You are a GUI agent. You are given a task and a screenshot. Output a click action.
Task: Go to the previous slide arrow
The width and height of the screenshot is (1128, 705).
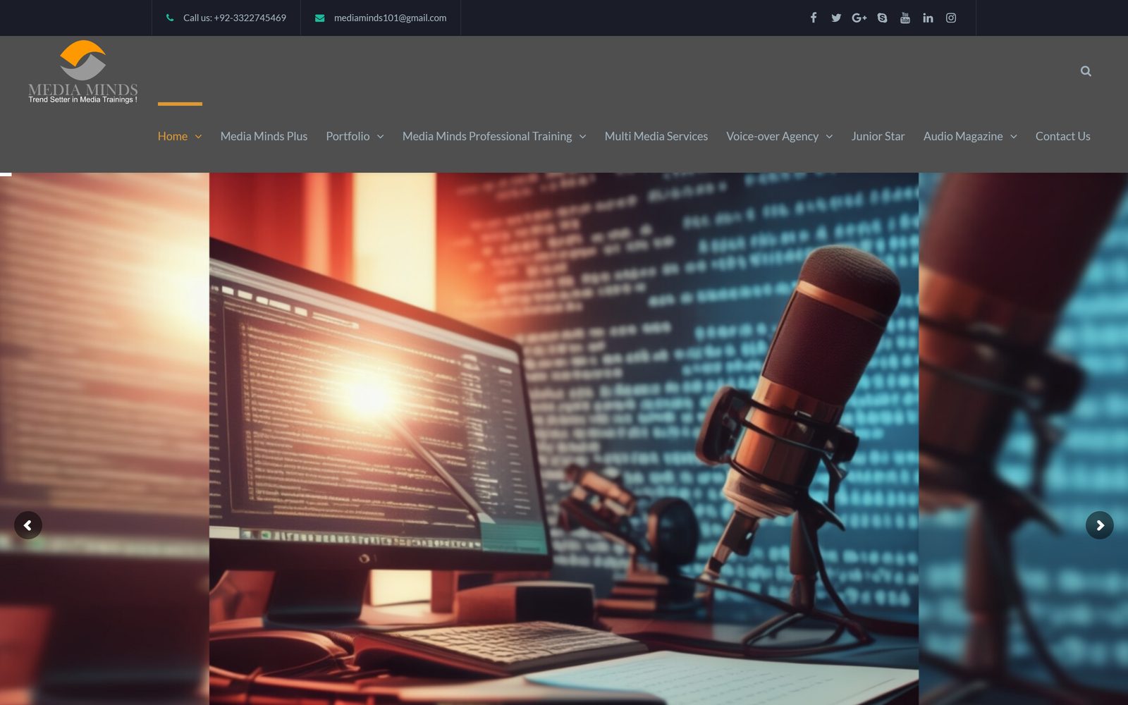click(x=28, y=525)
